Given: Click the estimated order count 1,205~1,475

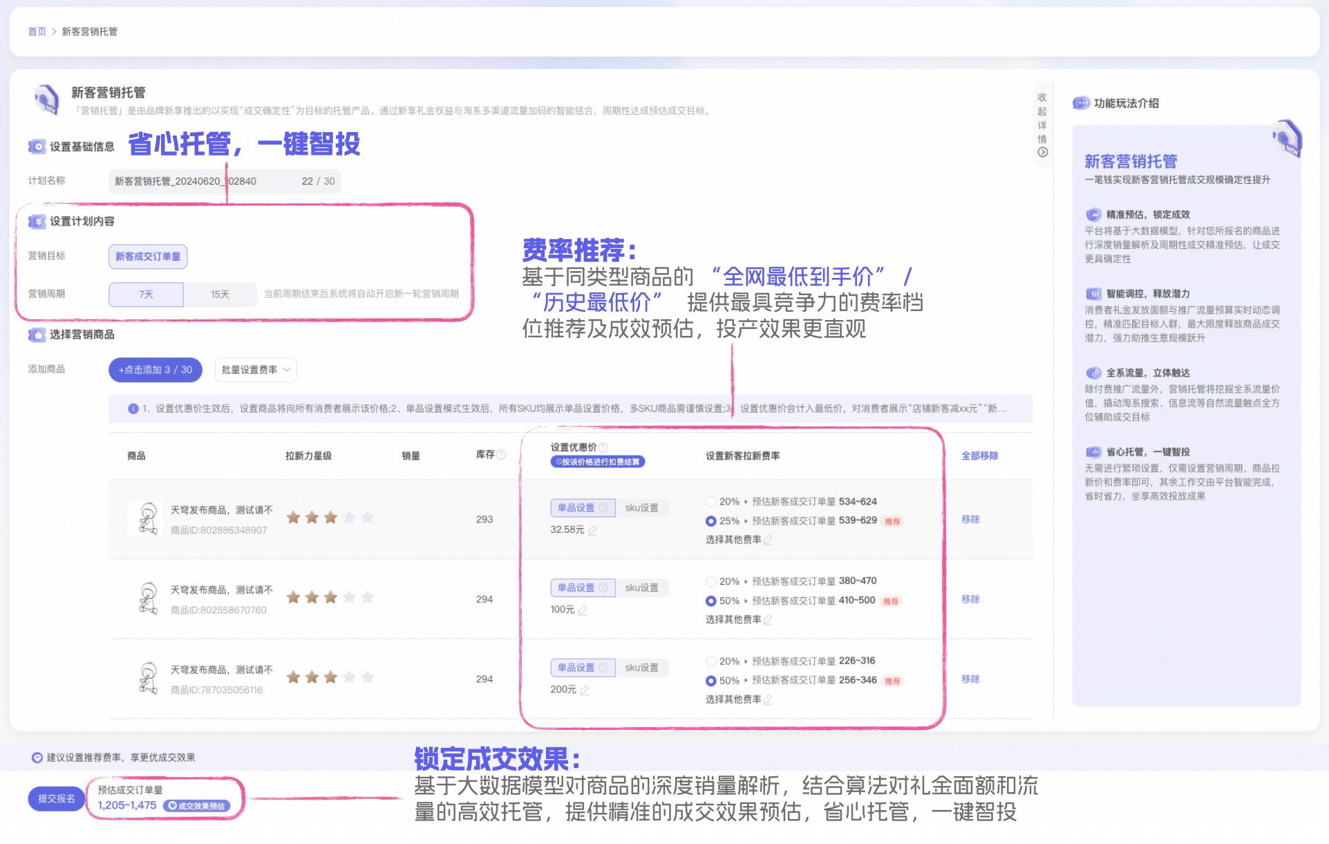Looking at the screenshot, I should (x=127, y=805).
